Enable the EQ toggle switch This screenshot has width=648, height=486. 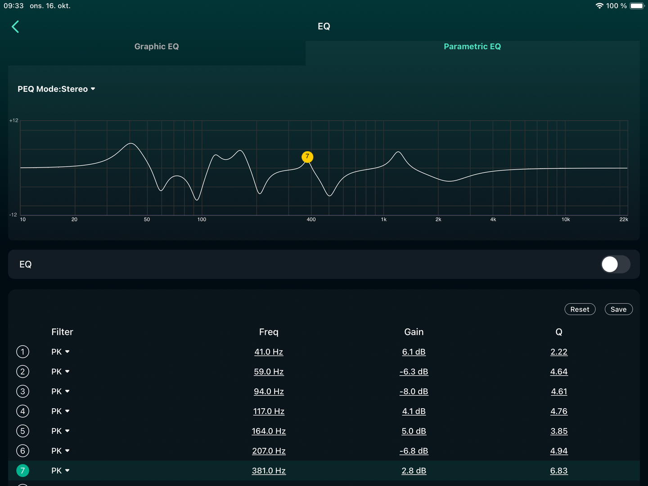point(615,265)
